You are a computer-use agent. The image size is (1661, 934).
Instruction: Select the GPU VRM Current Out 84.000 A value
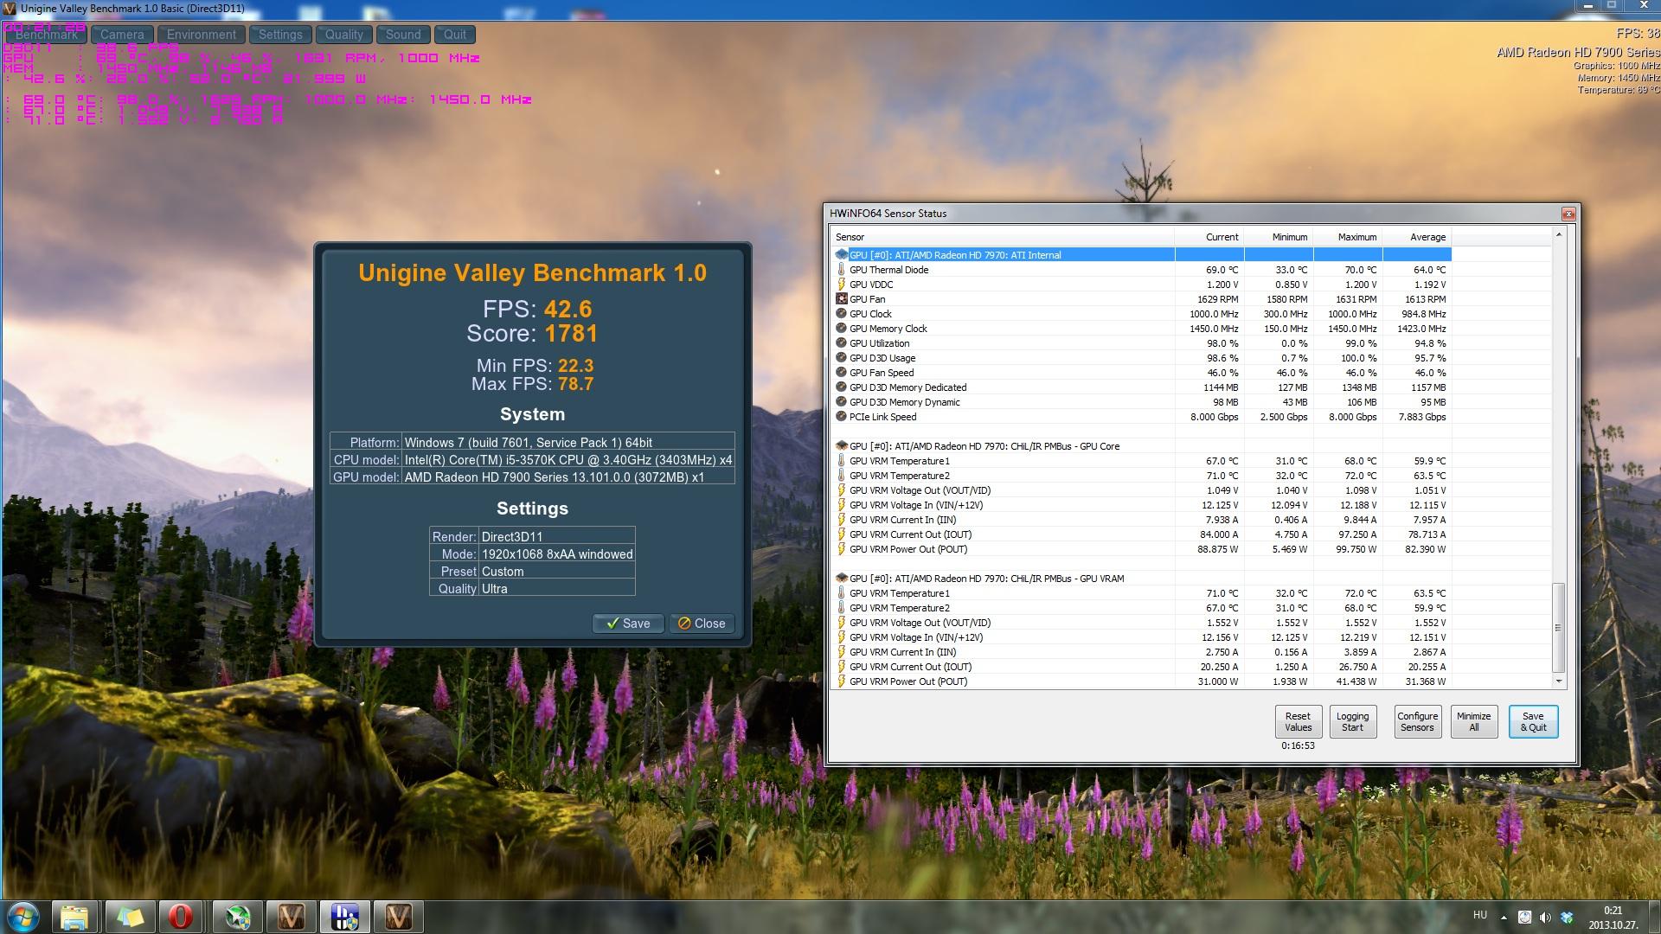1217,534
